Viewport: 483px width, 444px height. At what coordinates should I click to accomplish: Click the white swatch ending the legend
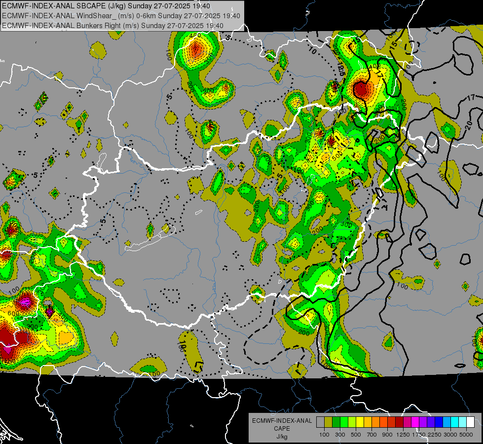point(471,422)
